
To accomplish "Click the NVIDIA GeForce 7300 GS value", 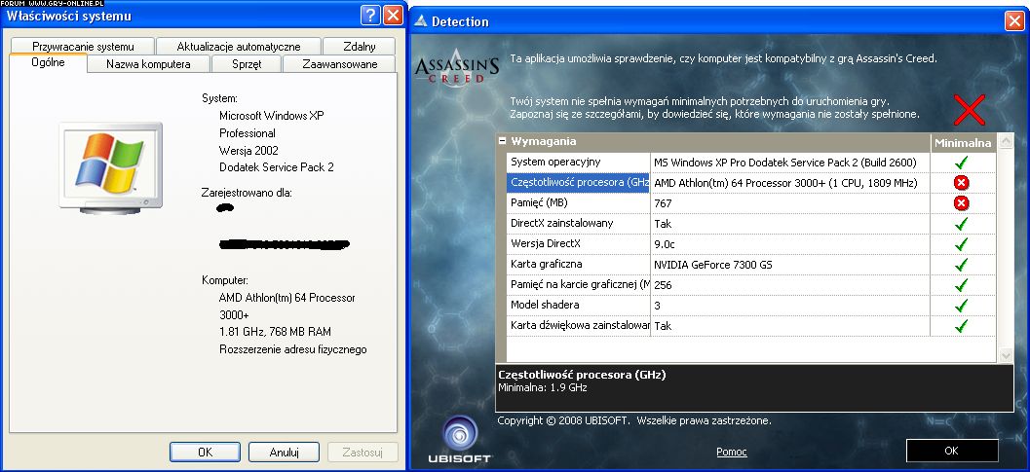I will (712, 265).
